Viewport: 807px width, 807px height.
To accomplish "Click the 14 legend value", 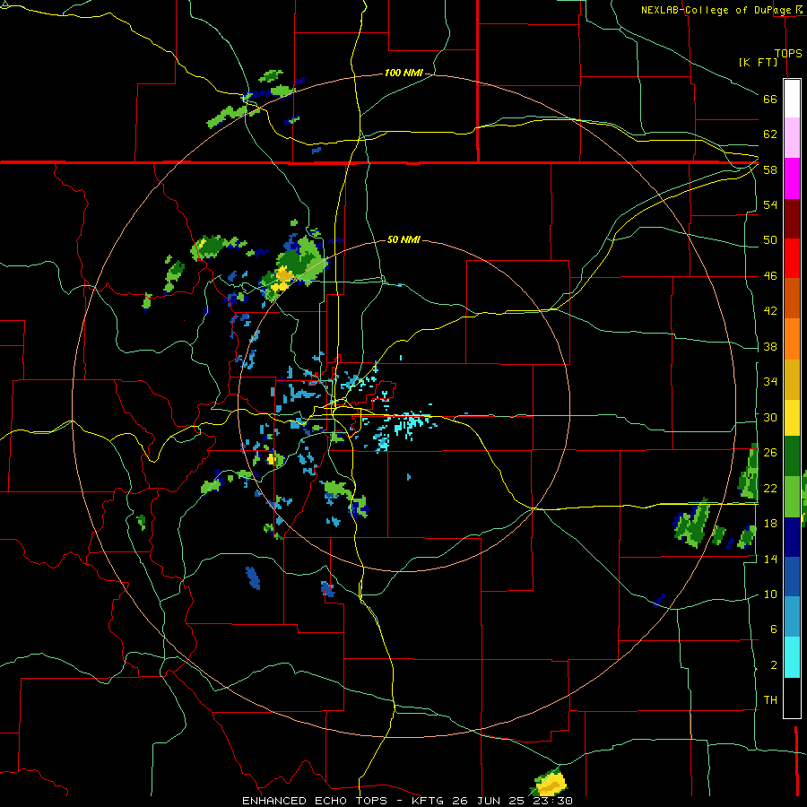I will (770, 559).
